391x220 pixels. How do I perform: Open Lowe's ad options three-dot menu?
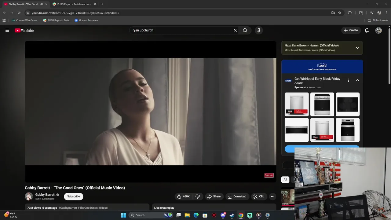349,80
